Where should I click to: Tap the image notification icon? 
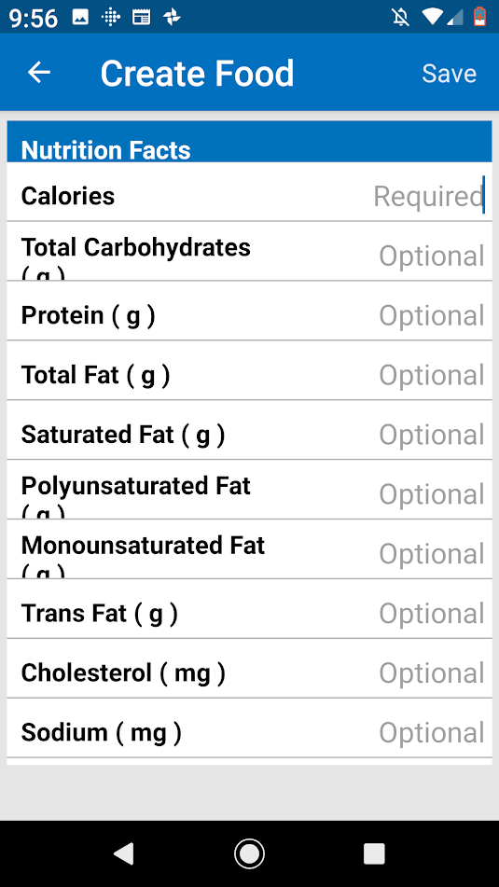coord(80,18)
